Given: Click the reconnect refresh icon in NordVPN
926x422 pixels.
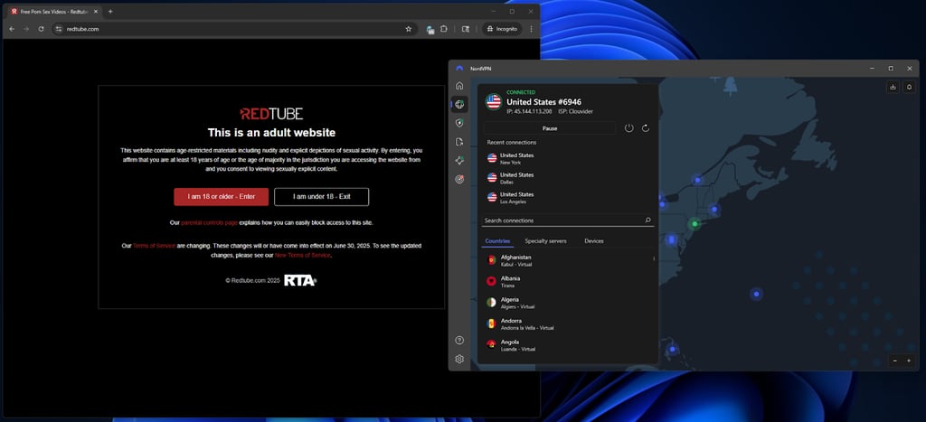Looking at the screenshot, I should pos(646,128).
